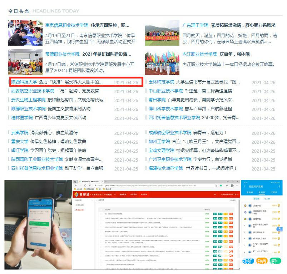Click the 南京信息职业技术学院 blood donation thumbnail

pos(25,33)
